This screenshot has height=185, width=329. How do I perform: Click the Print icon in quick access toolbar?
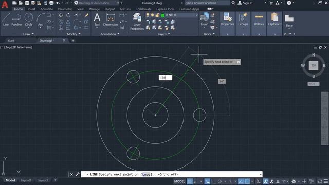[x=51, y=3]
